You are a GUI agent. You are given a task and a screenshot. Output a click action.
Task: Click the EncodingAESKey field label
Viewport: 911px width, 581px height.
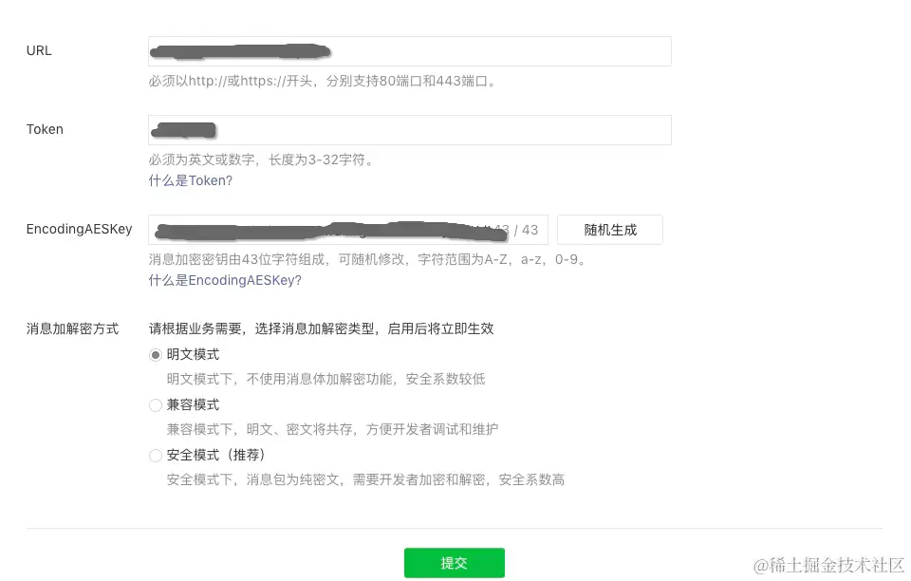79,230
